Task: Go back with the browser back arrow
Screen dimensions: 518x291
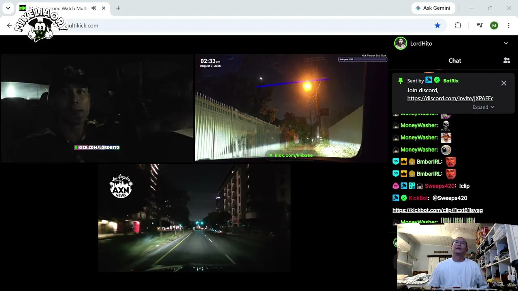Action: tap(9, 25)
